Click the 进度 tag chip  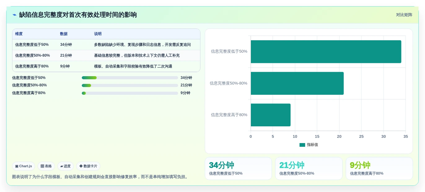pyautogui.click(x=65, y=166)
